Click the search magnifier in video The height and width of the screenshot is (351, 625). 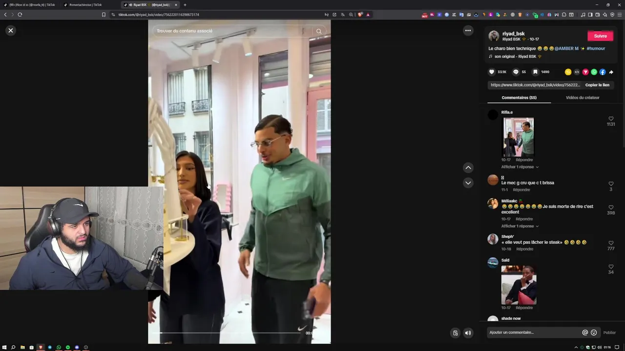click(x=319, y=31)
